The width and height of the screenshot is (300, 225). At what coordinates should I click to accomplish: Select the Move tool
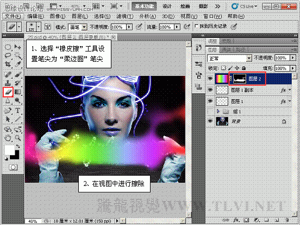tap(18, 47)
